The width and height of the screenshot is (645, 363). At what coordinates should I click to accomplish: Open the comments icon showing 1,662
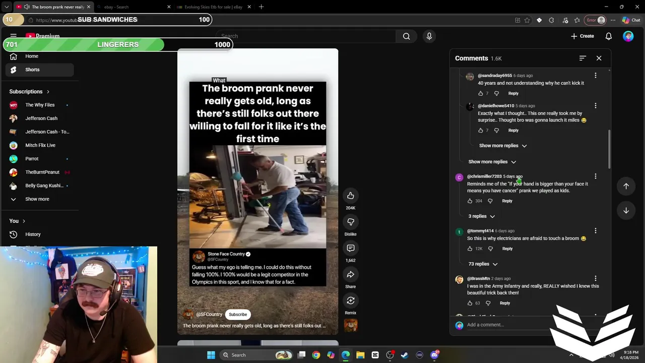coord(351,248)
